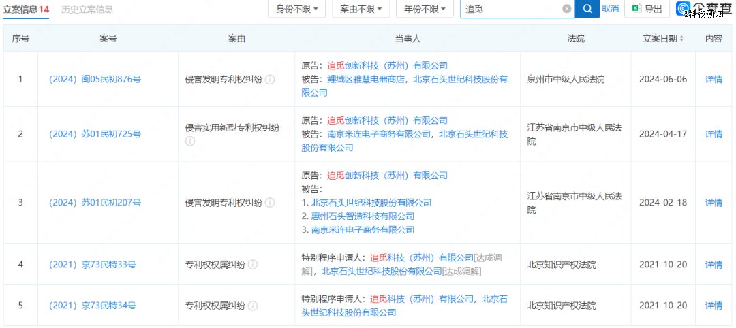Open 详情 for the 2024-06-06 case
This screenshot has height=328, width=736.
(714, 80)
